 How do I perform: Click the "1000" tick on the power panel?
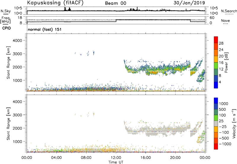tap(17, 80)
